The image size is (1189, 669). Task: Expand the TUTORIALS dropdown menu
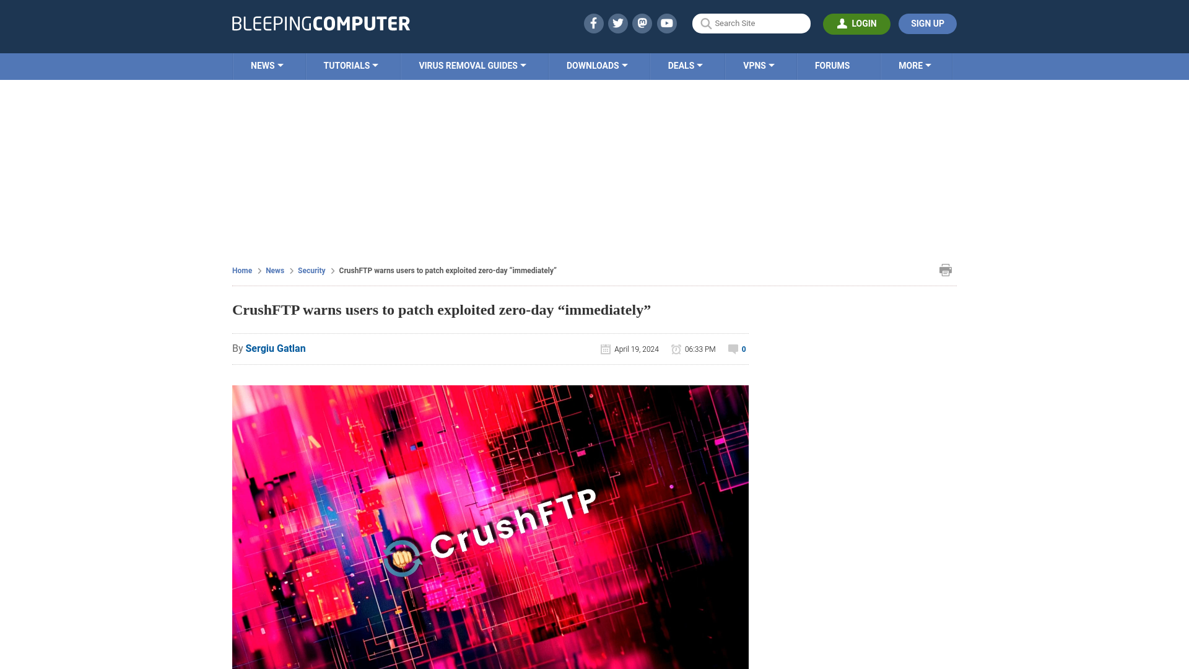click(351, 65)
